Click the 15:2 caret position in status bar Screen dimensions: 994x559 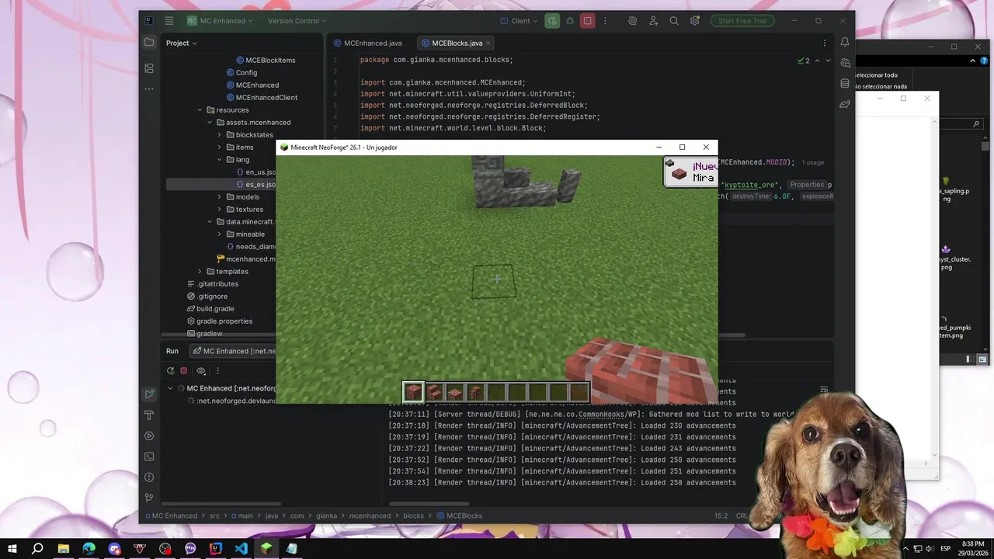pos(721,516)
